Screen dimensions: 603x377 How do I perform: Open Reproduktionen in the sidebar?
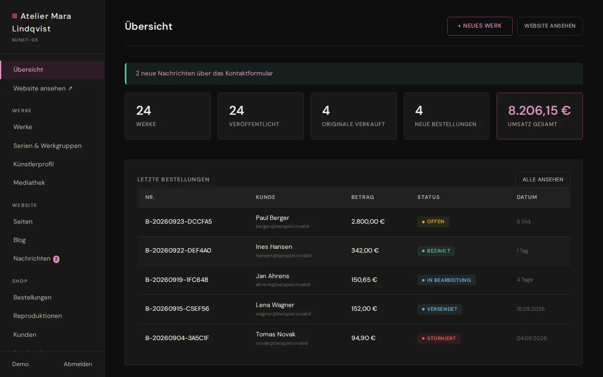pyautogui.click(x=52, y=316)
